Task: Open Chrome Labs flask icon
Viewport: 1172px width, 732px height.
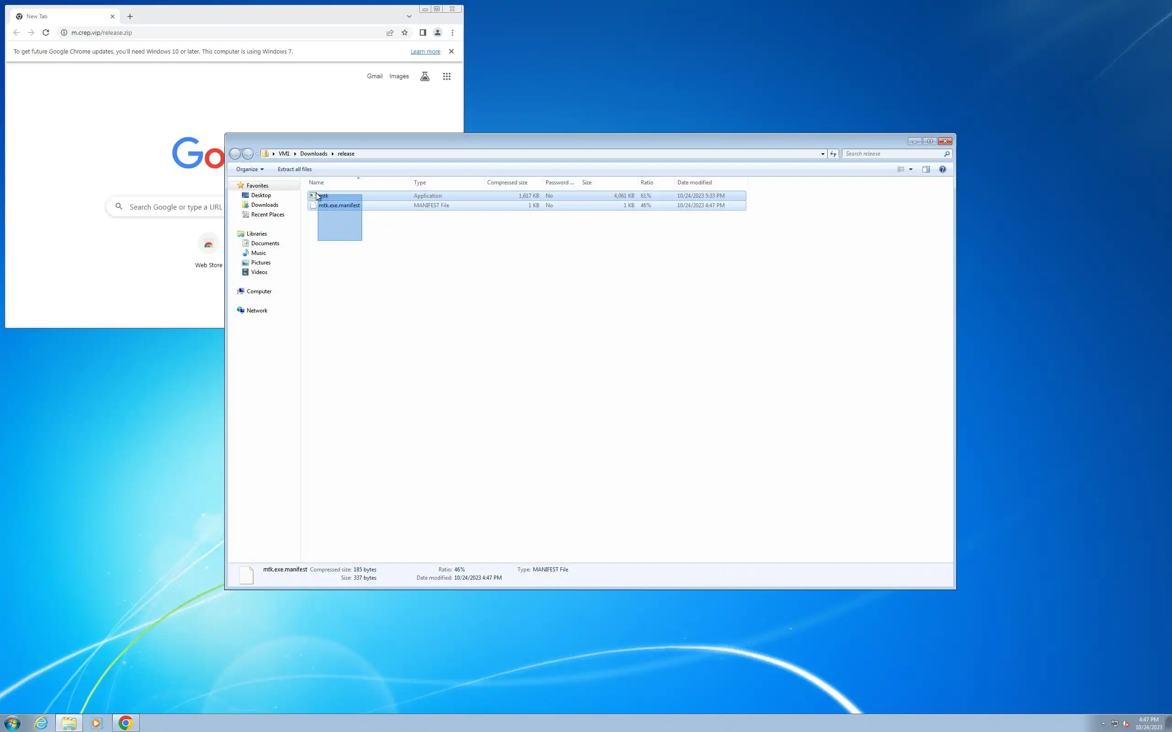Action: (x=425, y=76)
